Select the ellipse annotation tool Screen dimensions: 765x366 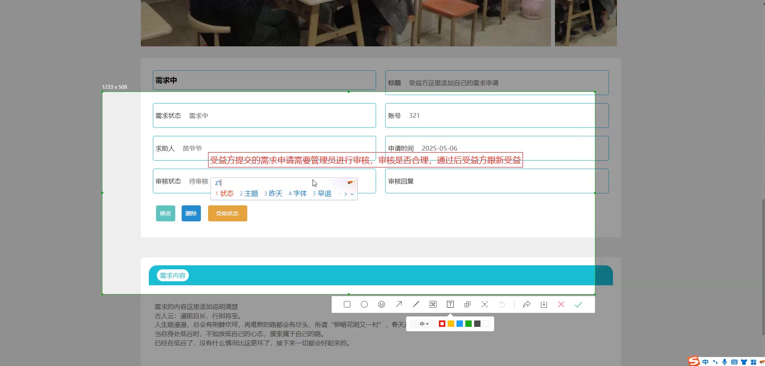point(364,304)
